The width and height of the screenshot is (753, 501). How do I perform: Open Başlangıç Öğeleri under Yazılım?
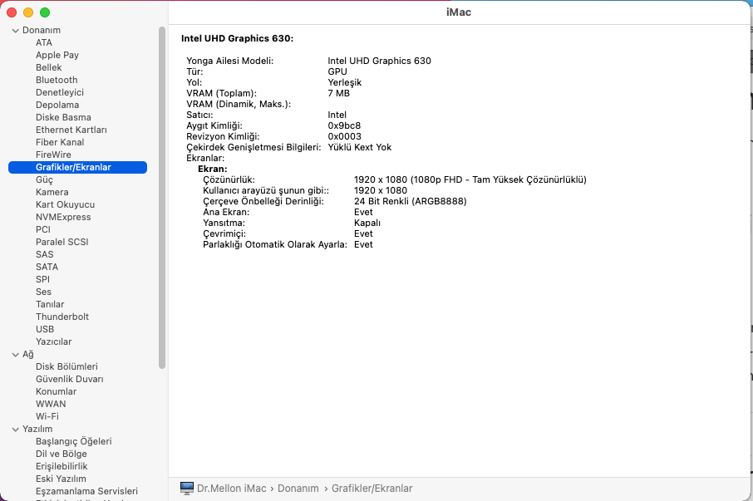pyautogui.click(x=73, y=442)
